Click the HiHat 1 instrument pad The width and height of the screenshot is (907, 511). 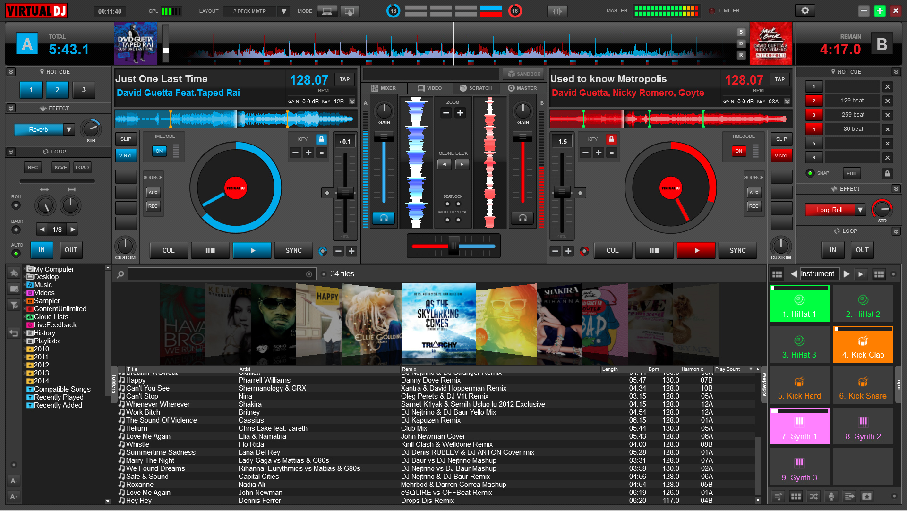pyautogui.click(x=799, y=304)
